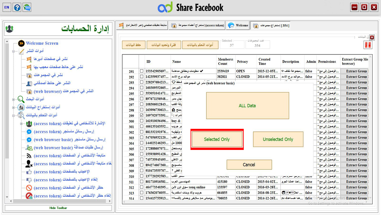Click thumbs-up icon for الإعجاب بالصفحات
This screenshot has height=216, width=381.
29,172
